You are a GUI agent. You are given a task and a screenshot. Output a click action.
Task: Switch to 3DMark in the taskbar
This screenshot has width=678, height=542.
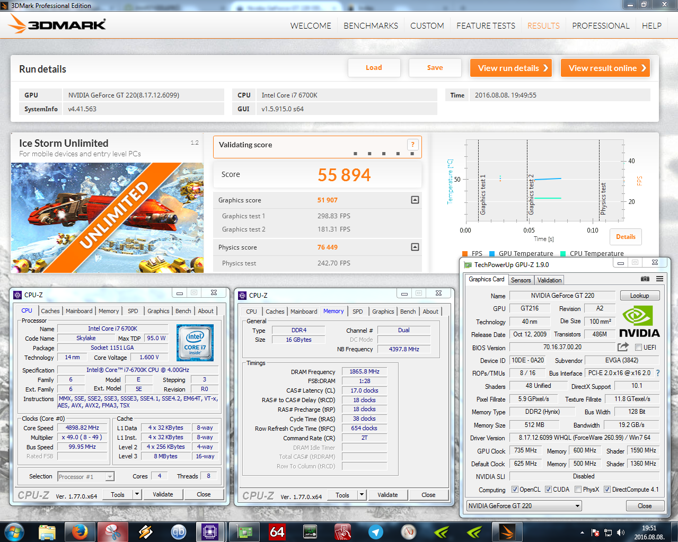click(x=507, y=531)
